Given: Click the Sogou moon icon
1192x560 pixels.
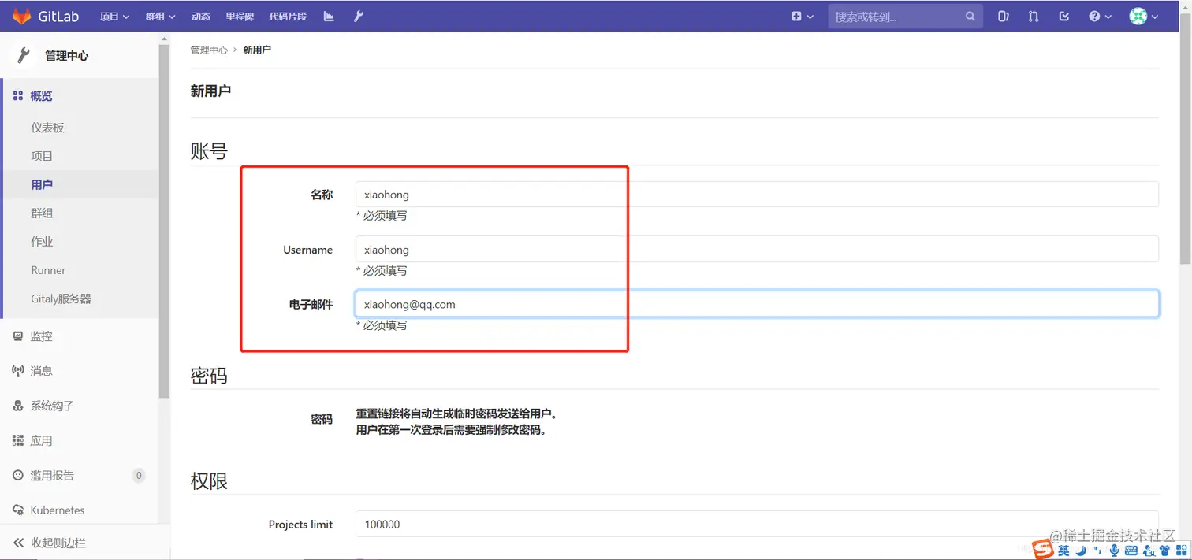Looking at the screenshot, I should click(1082, 551).
